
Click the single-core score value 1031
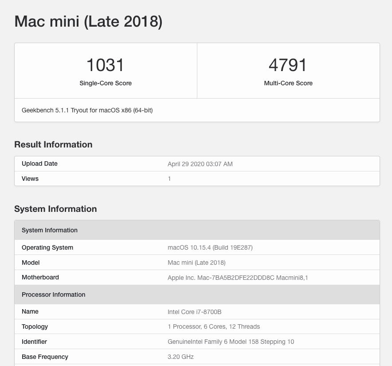(105, 65)
